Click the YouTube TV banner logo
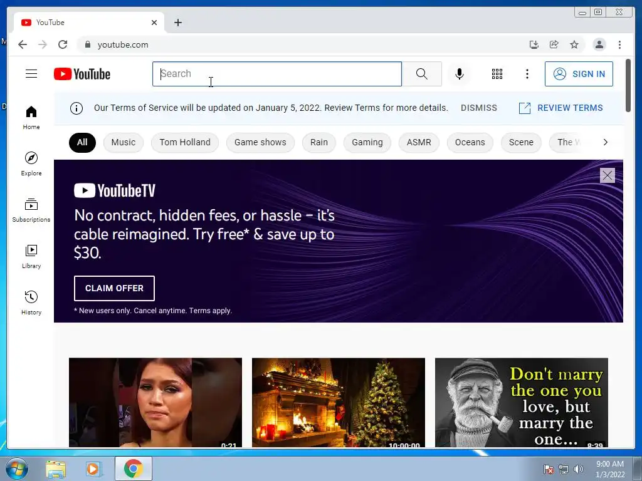 coord(115,190)
